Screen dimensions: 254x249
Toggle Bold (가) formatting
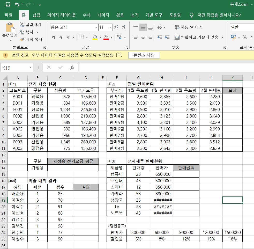point(54,37)
